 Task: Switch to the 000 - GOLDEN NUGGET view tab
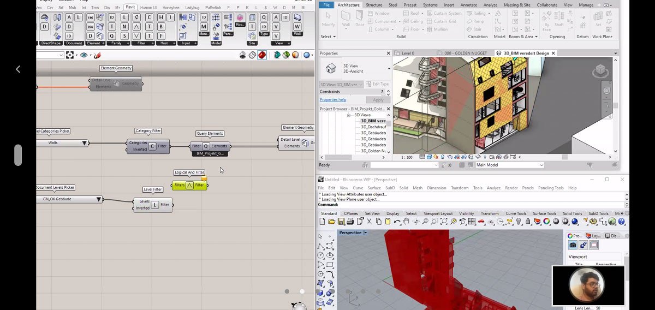click(465, 53)
